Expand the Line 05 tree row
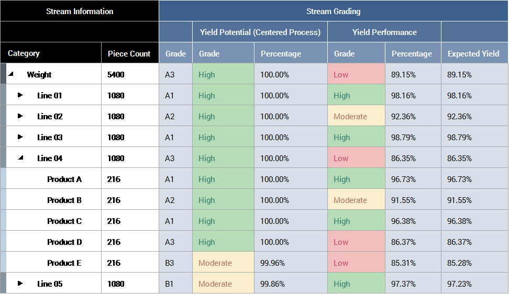 tap(19, 284)
